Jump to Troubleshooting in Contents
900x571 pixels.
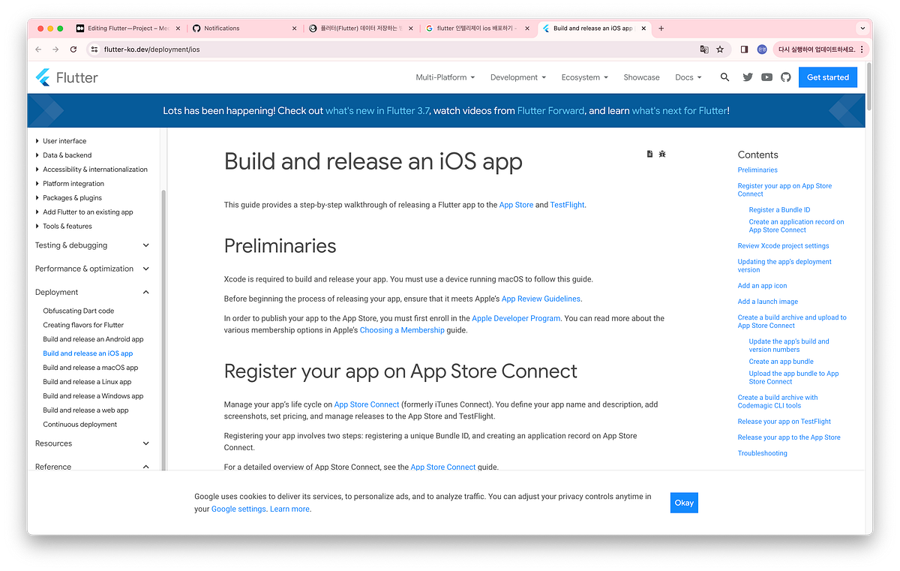tap(762, 453)
